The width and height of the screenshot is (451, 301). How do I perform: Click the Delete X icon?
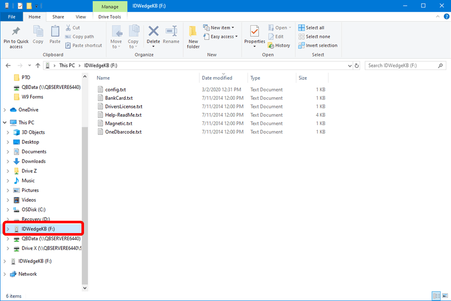coord(153,31)
